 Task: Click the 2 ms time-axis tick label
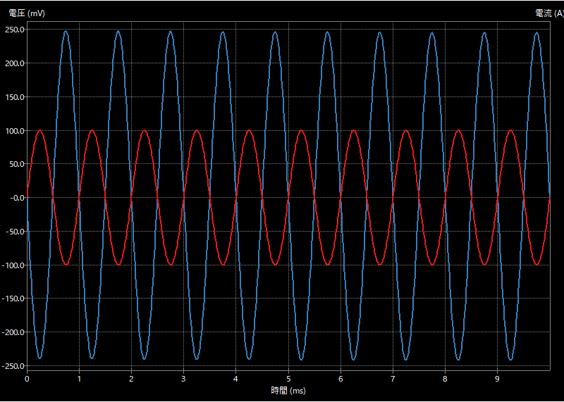pos(131,379)
